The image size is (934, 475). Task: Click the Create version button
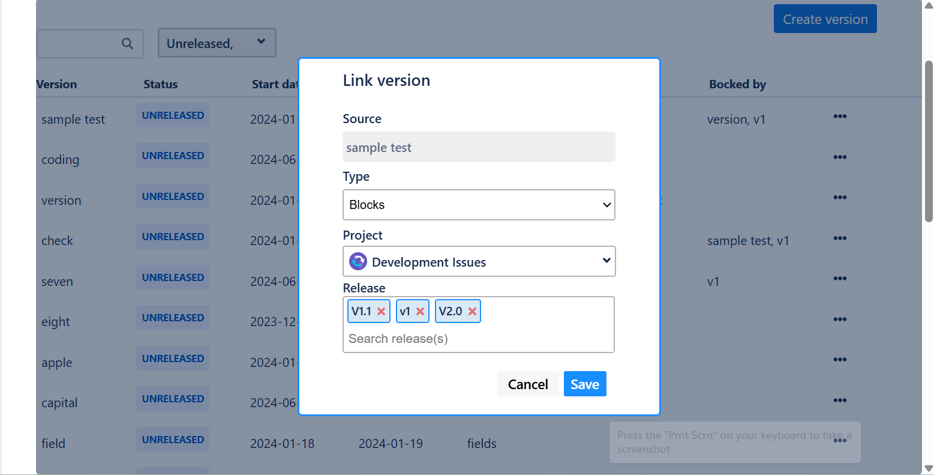[825, 19]
